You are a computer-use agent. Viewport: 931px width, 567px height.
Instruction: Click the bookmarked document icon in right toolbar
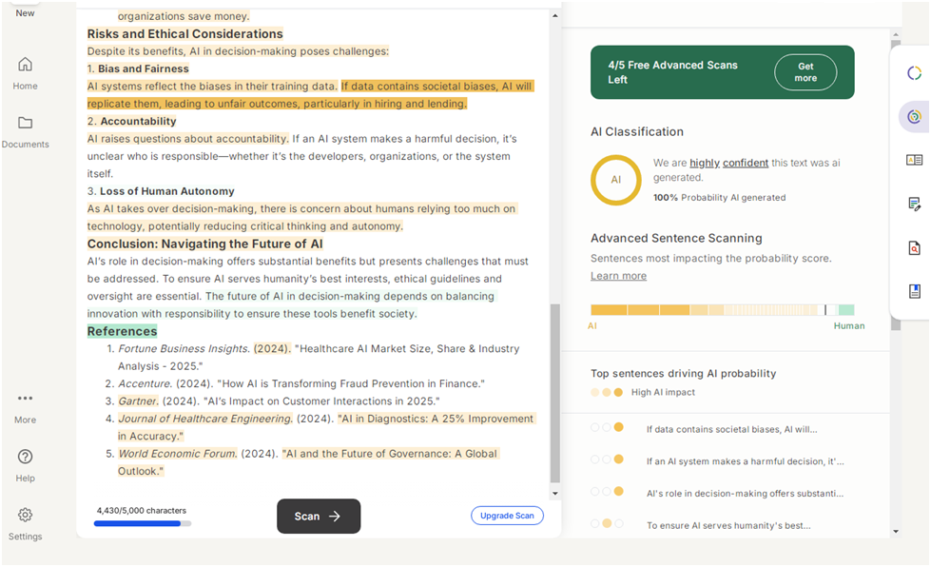click(x=914, y=291)
